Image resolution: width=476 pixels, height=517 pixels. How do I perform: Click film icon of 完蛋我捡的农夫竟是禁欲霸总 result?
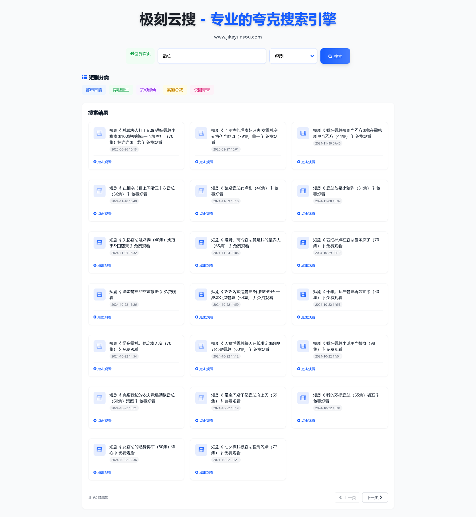tap(99, 398)
